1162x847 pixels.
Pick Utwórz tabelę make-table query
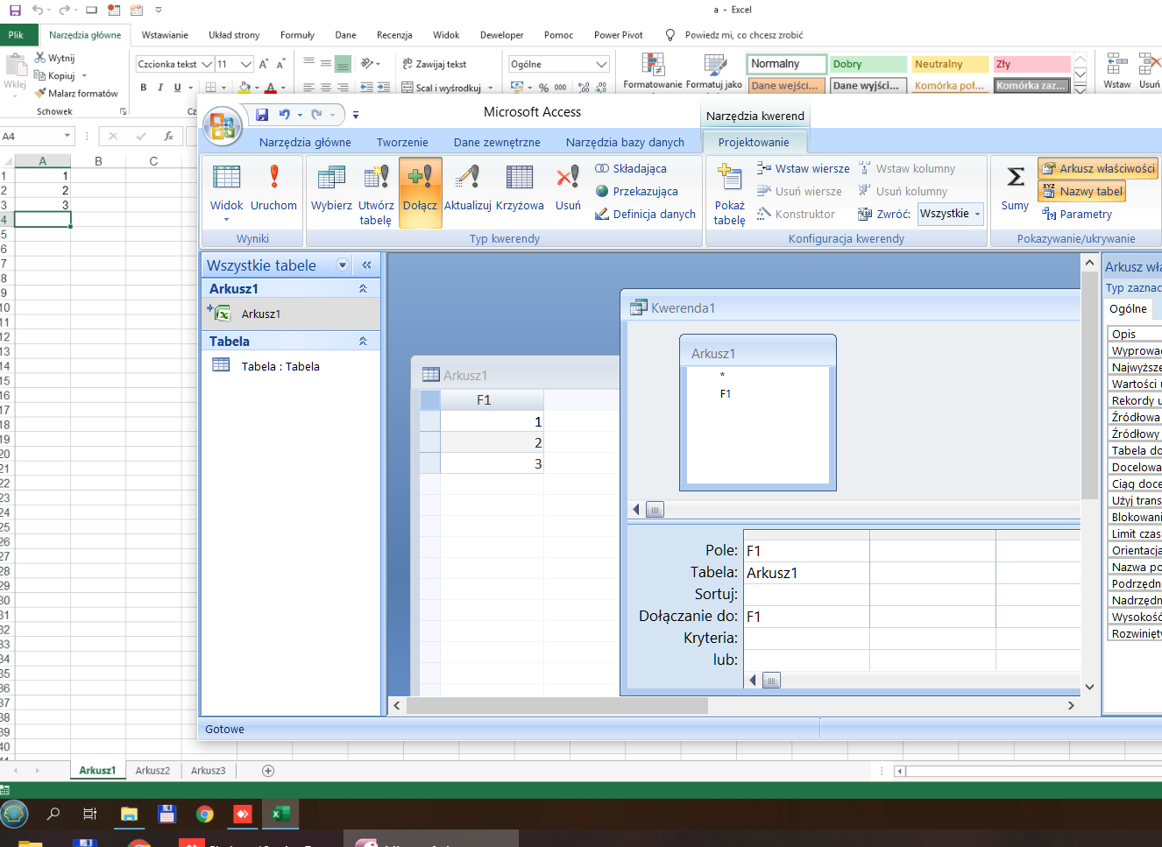(x=376, y=194)
